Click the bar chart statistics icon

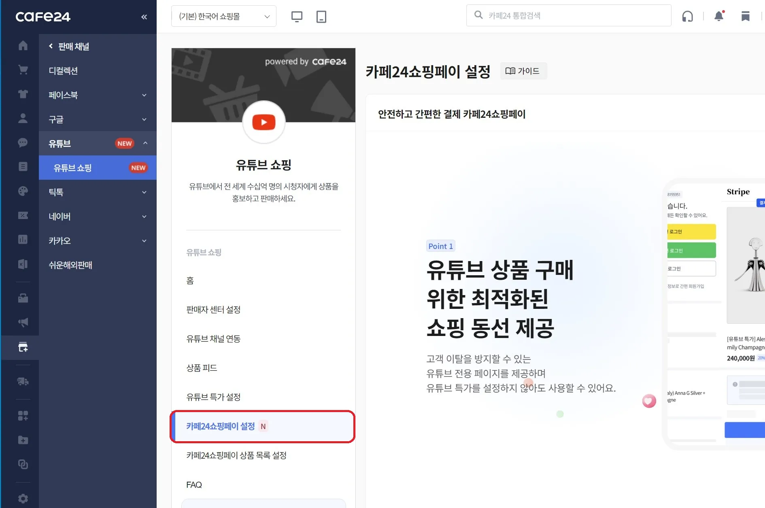tap(23, 239)
